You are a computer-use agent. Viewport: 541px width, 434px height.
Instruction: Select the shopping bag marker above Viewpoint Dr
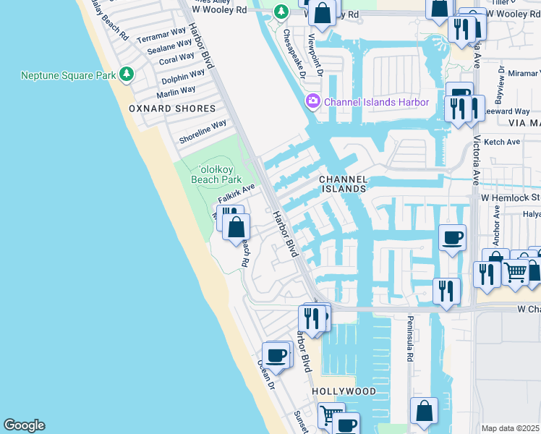[x=323, y=12]
